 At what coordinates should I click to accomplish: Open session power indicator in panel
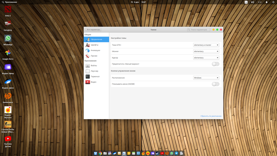pyautogui.click(x=273, y=2)
